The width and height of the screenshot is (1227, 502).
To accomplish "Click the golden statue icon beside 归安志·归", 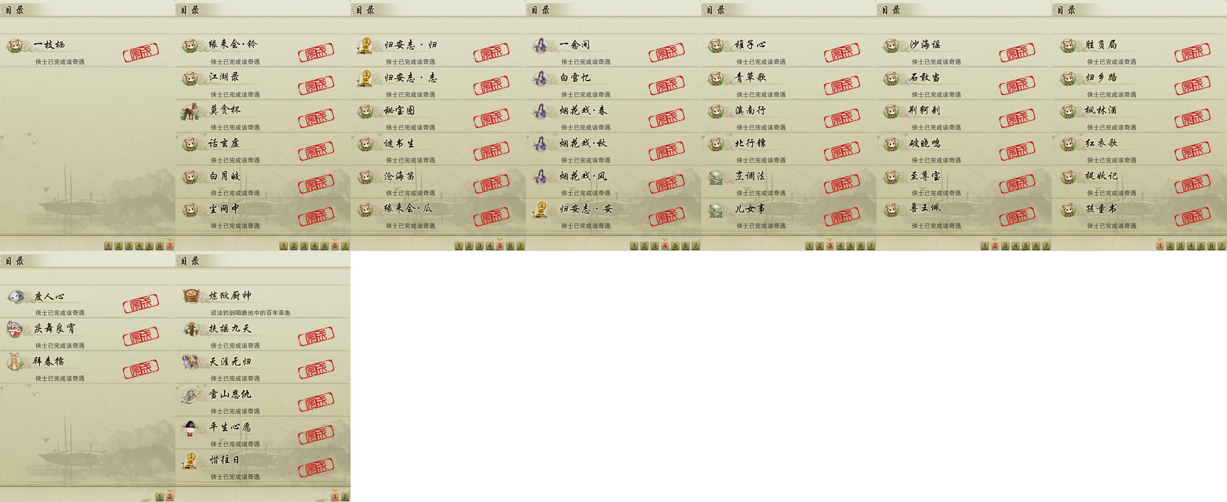I will pos(365,46).
